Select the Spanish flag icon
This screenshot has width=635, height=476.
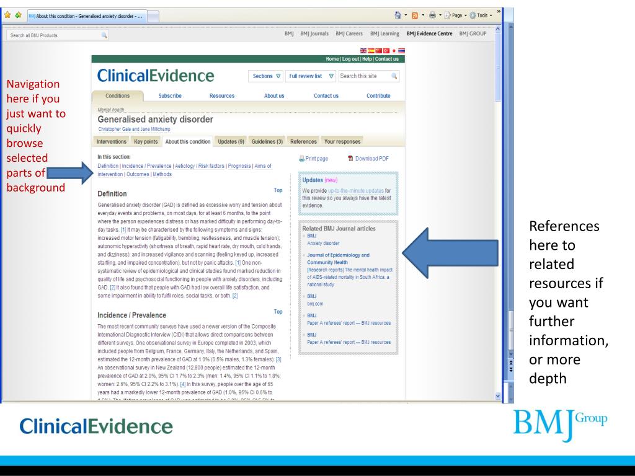(371, 51)
